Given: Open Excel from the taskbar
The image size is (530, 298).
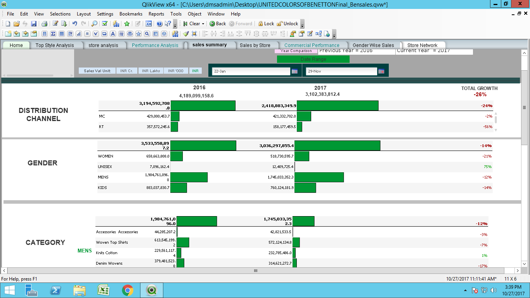Looking at the screenshot, I should [104, 290].
